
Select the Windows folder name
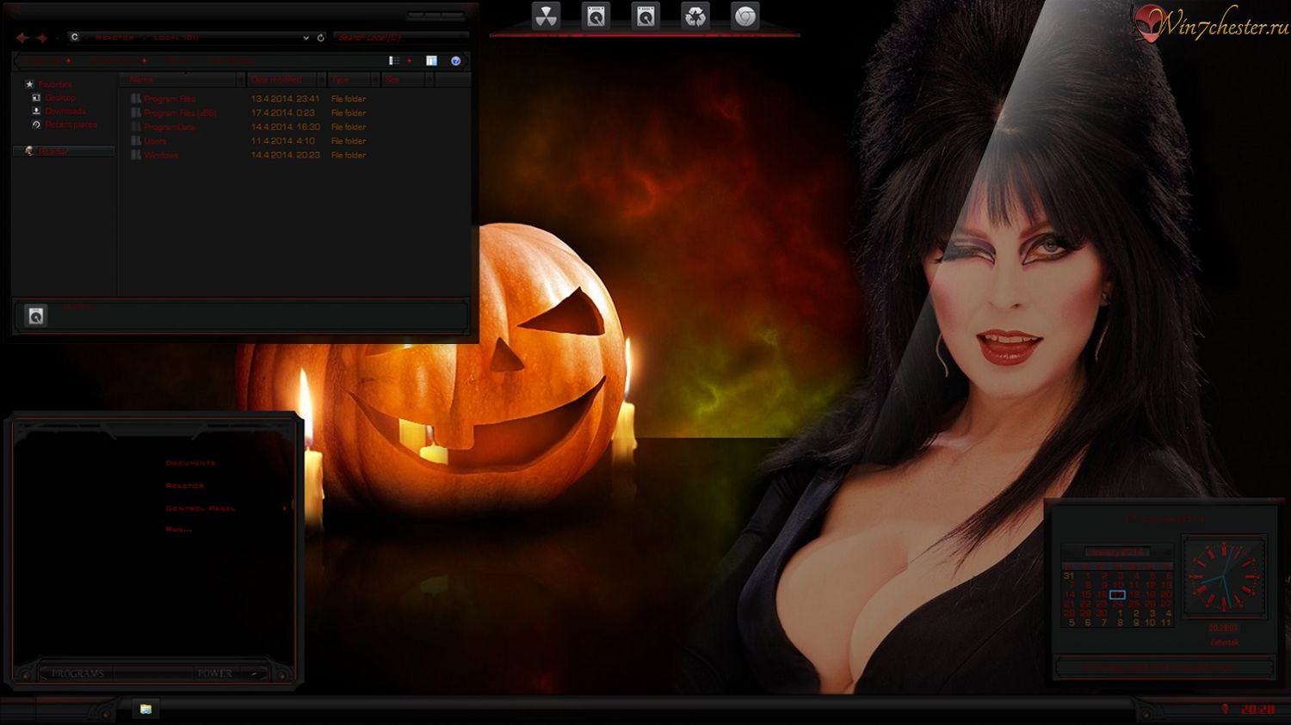[161, 155]
